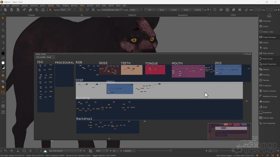Open the Lights palette

coord(265,48)
